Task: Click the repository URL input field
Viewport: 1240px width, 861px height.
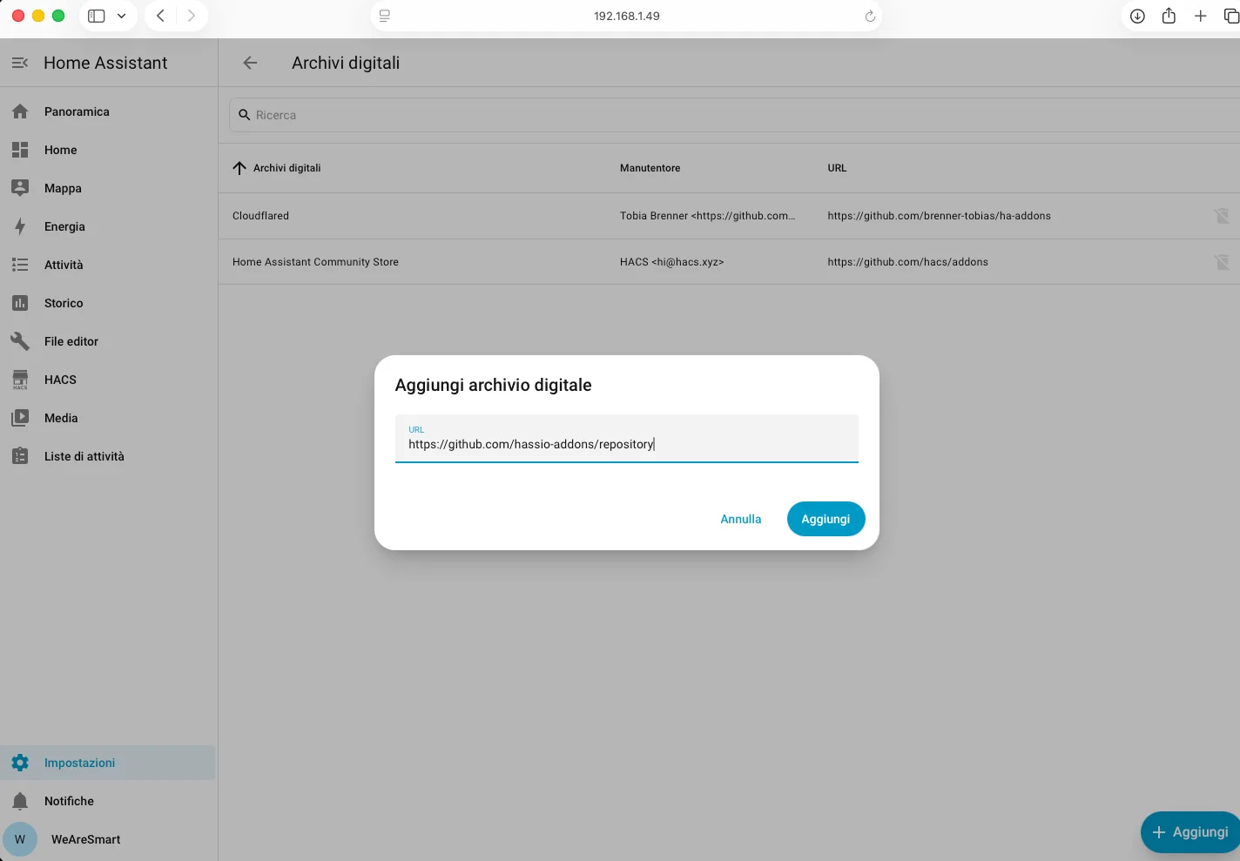Action: point(626,439)
